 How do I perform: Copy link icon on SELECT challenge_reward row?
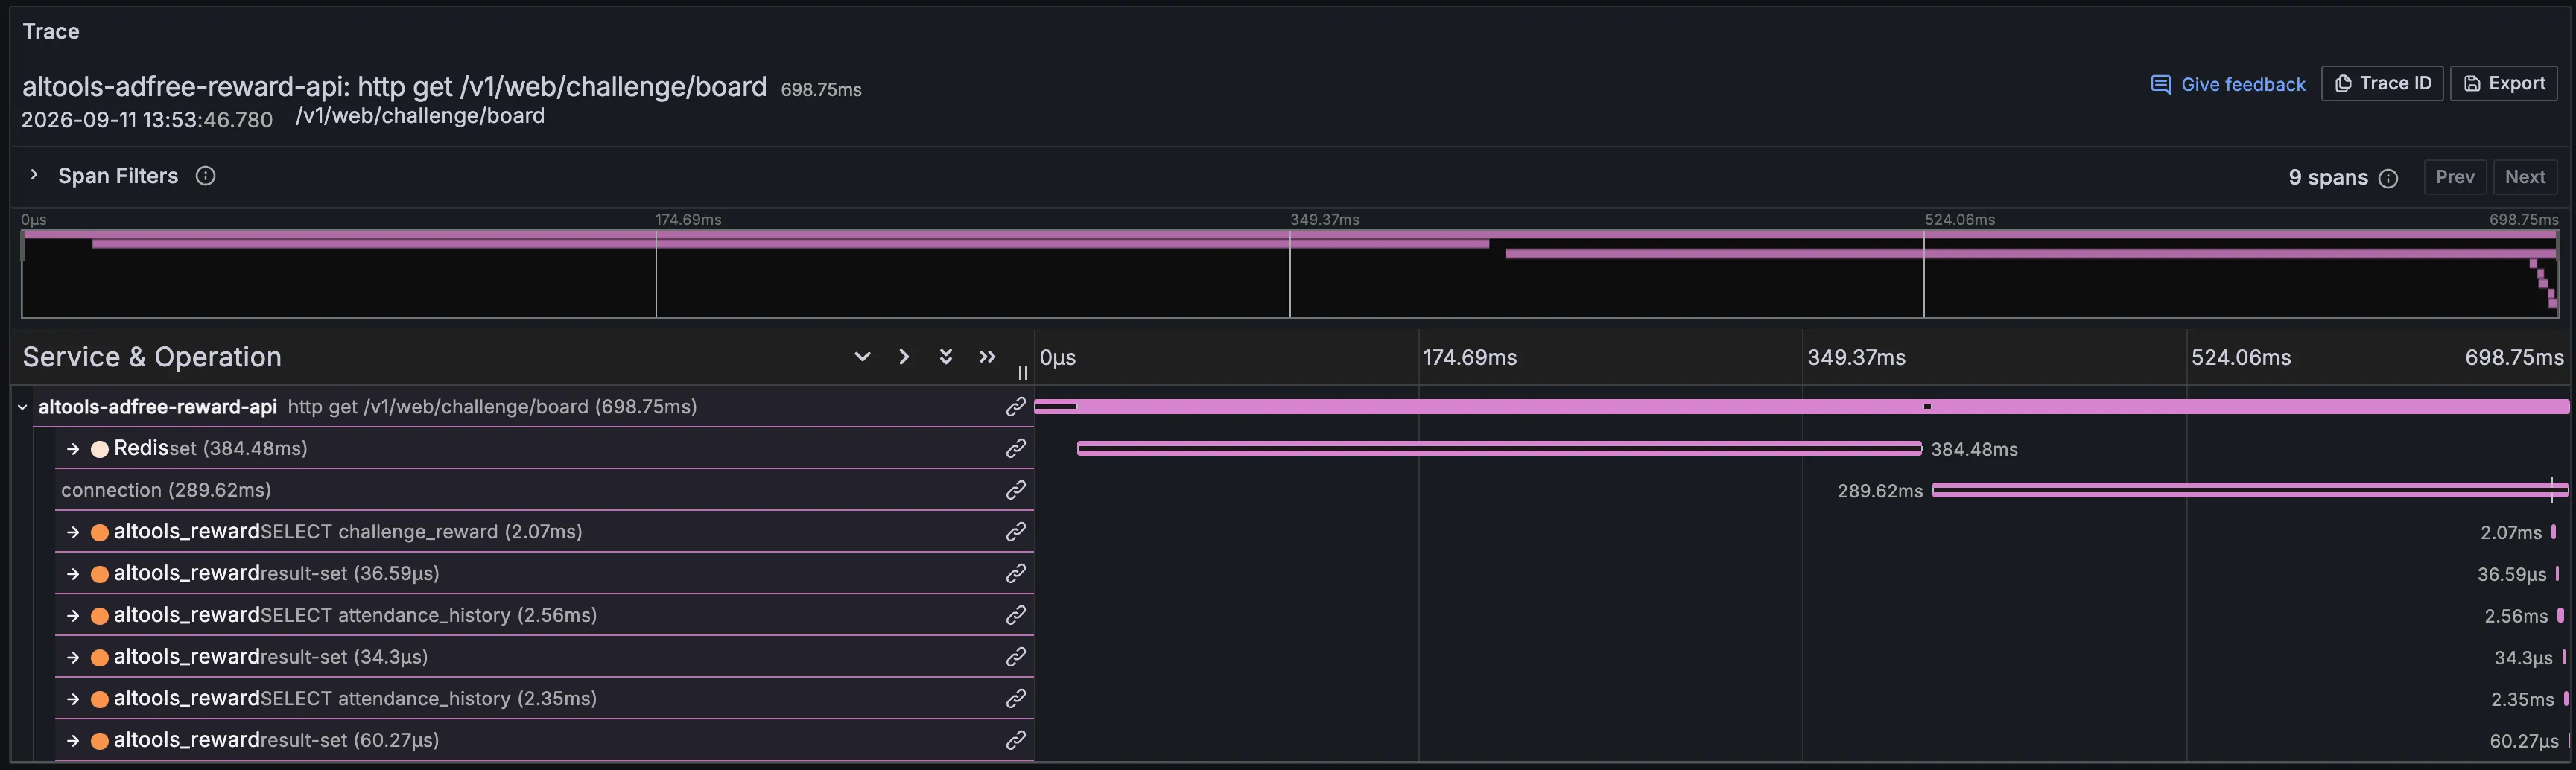pyautogui.click(x=1015, y=532)
